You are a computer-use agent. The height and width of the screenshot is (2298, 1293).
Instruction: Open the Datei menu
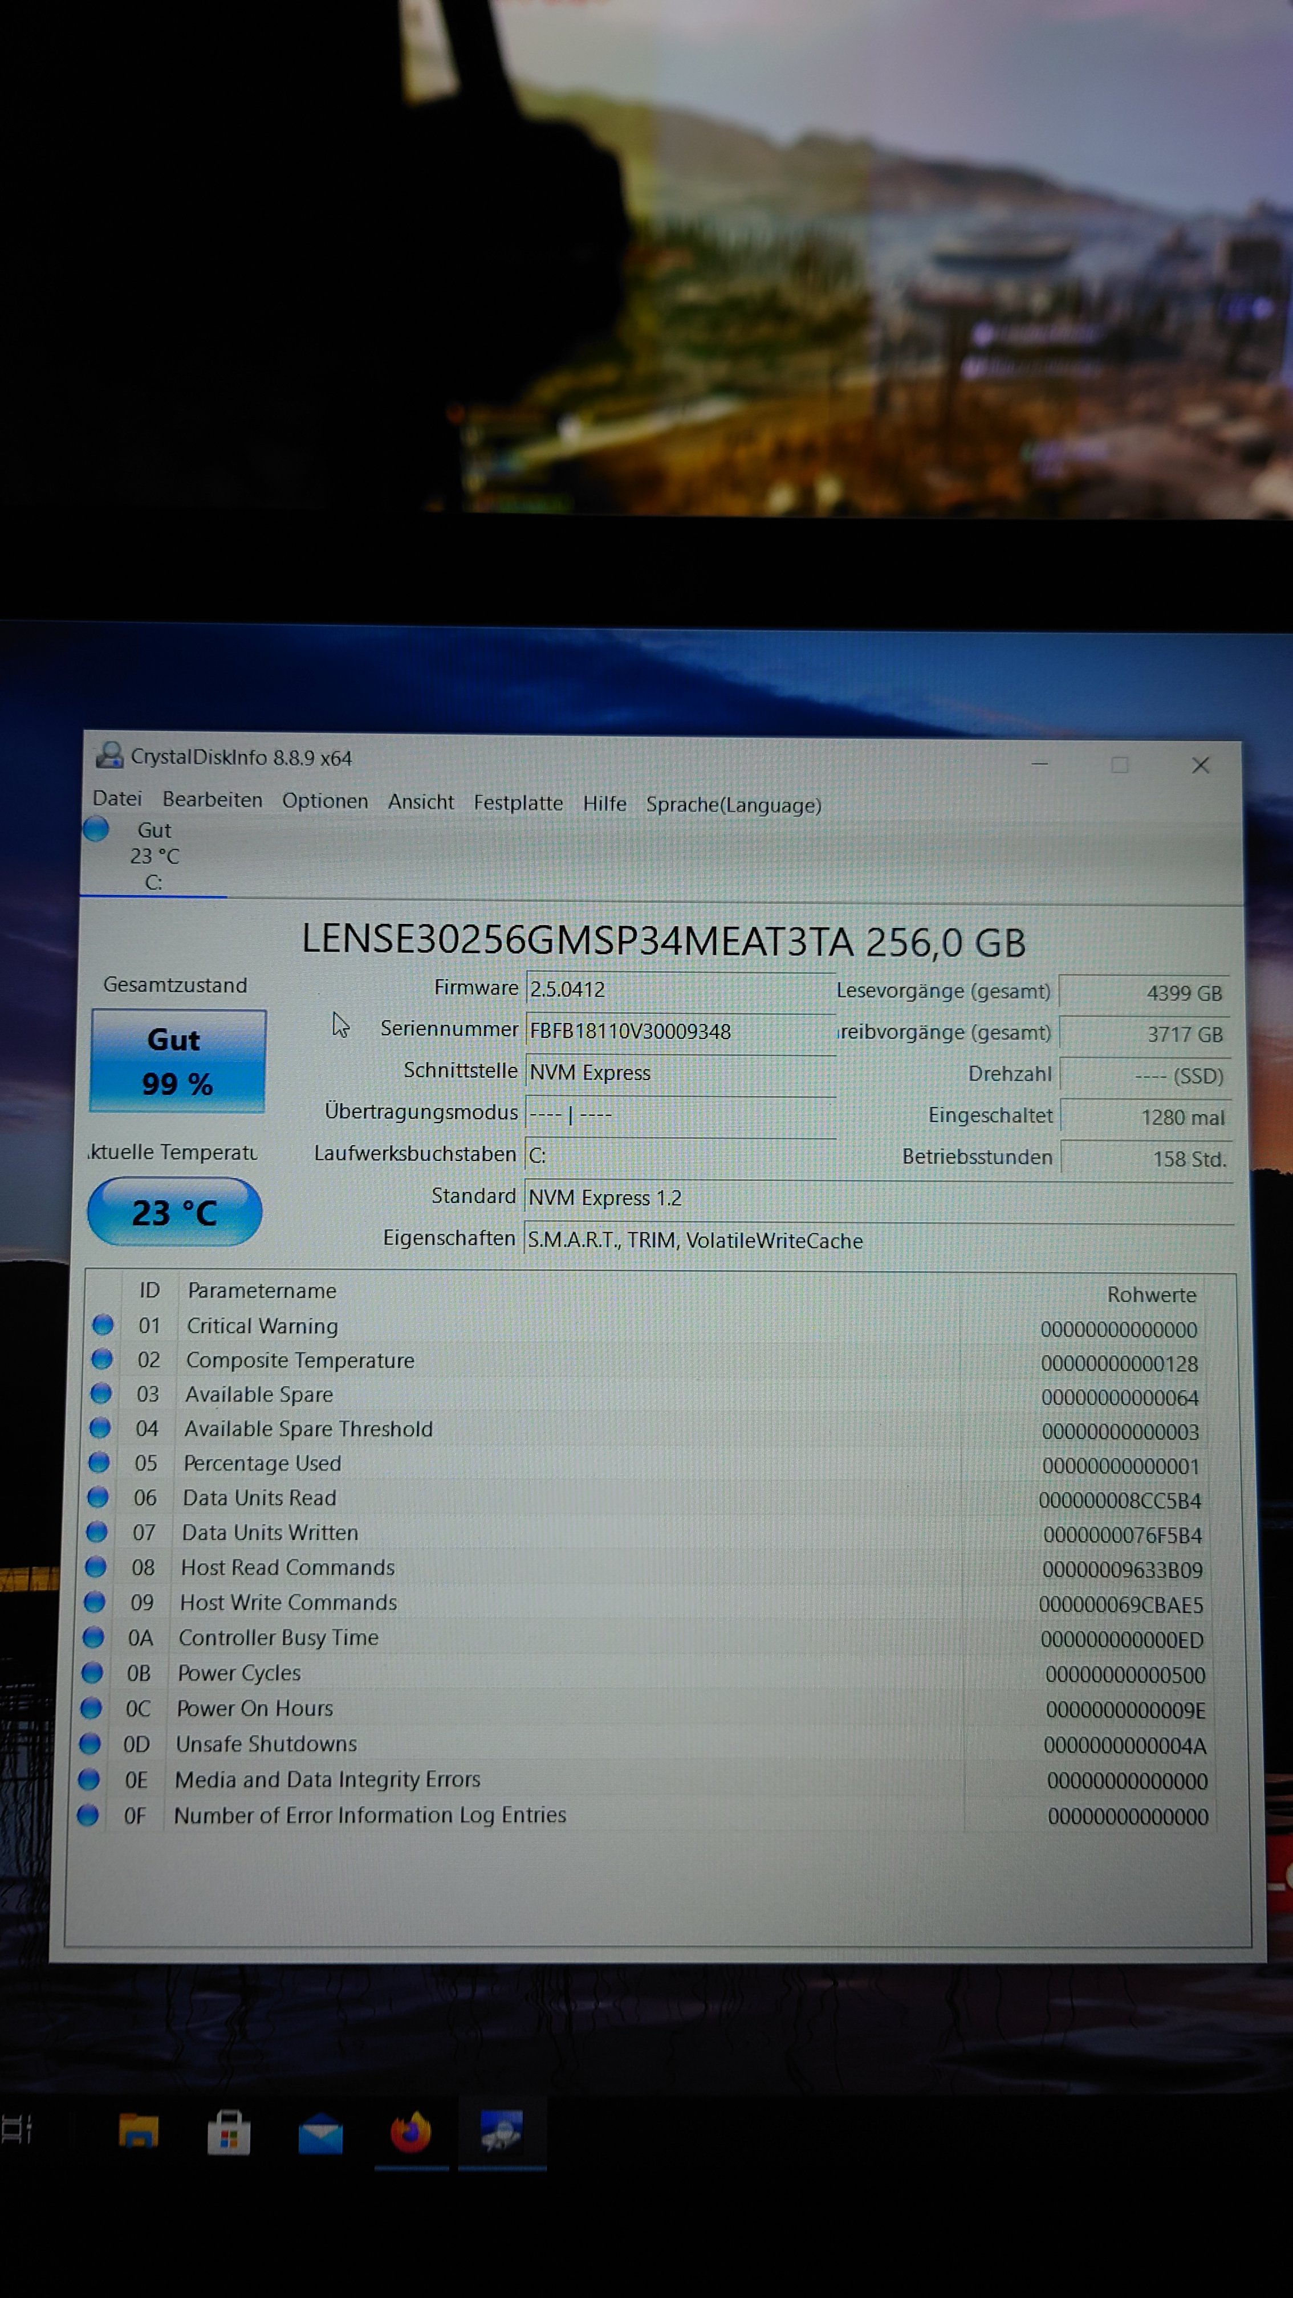(x=117, y=798)
